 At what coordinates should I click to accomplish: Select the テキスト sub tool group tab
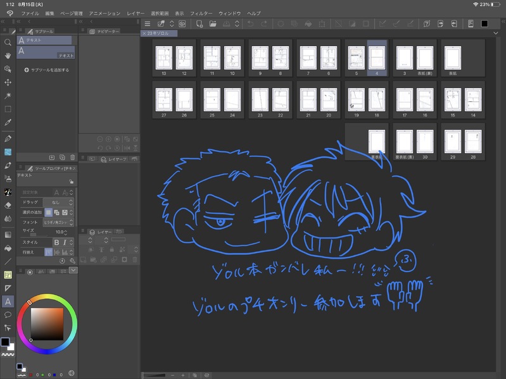pos(44,40)
